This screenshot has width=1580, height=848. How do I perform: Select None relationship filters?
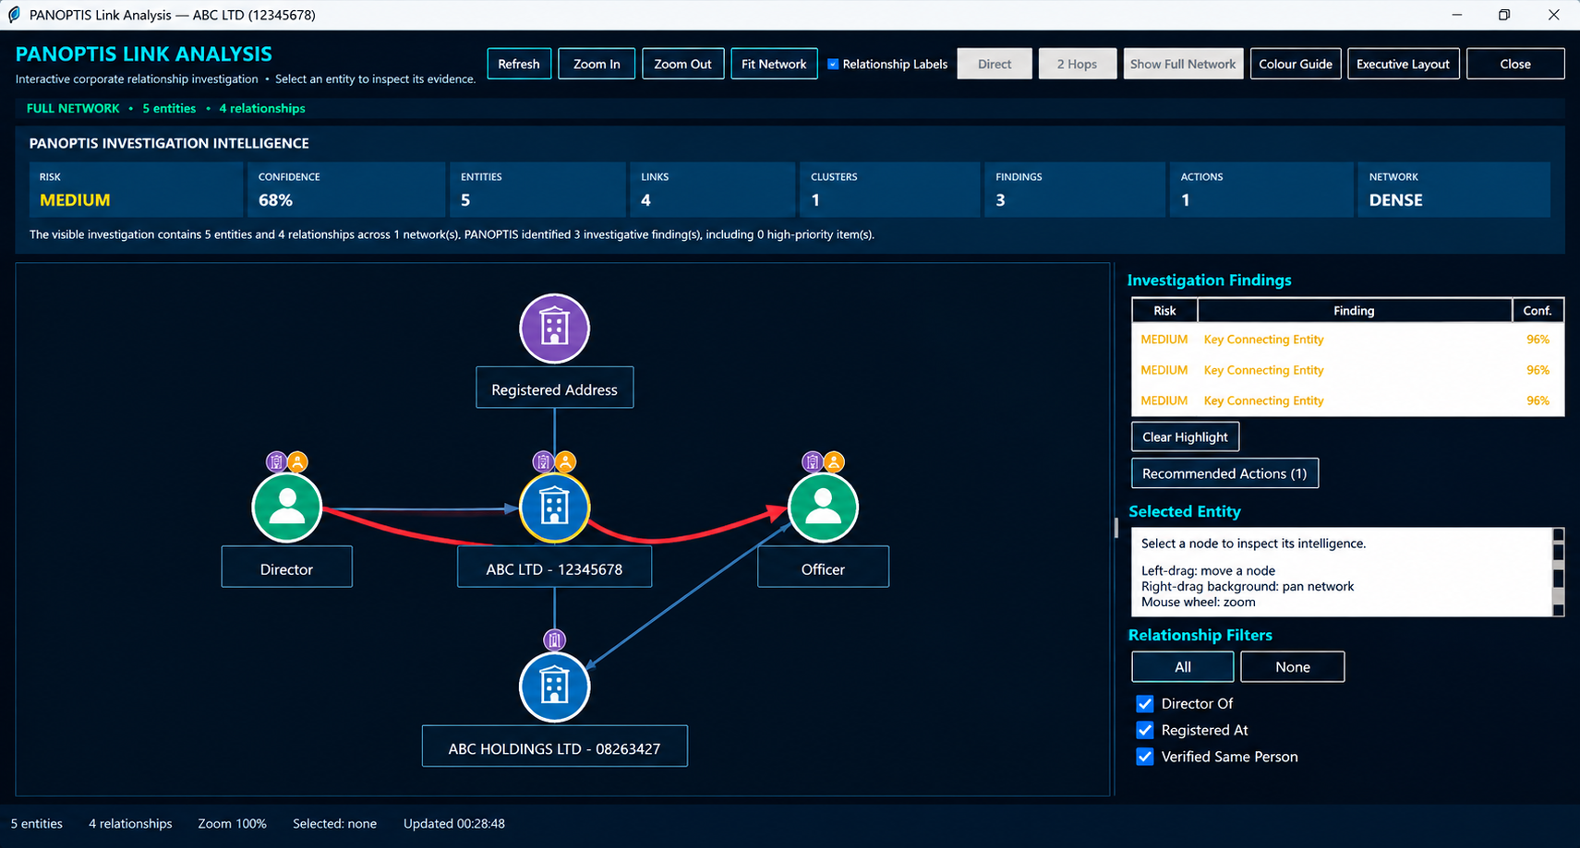pyautogui.click(x=1293, y=666)
